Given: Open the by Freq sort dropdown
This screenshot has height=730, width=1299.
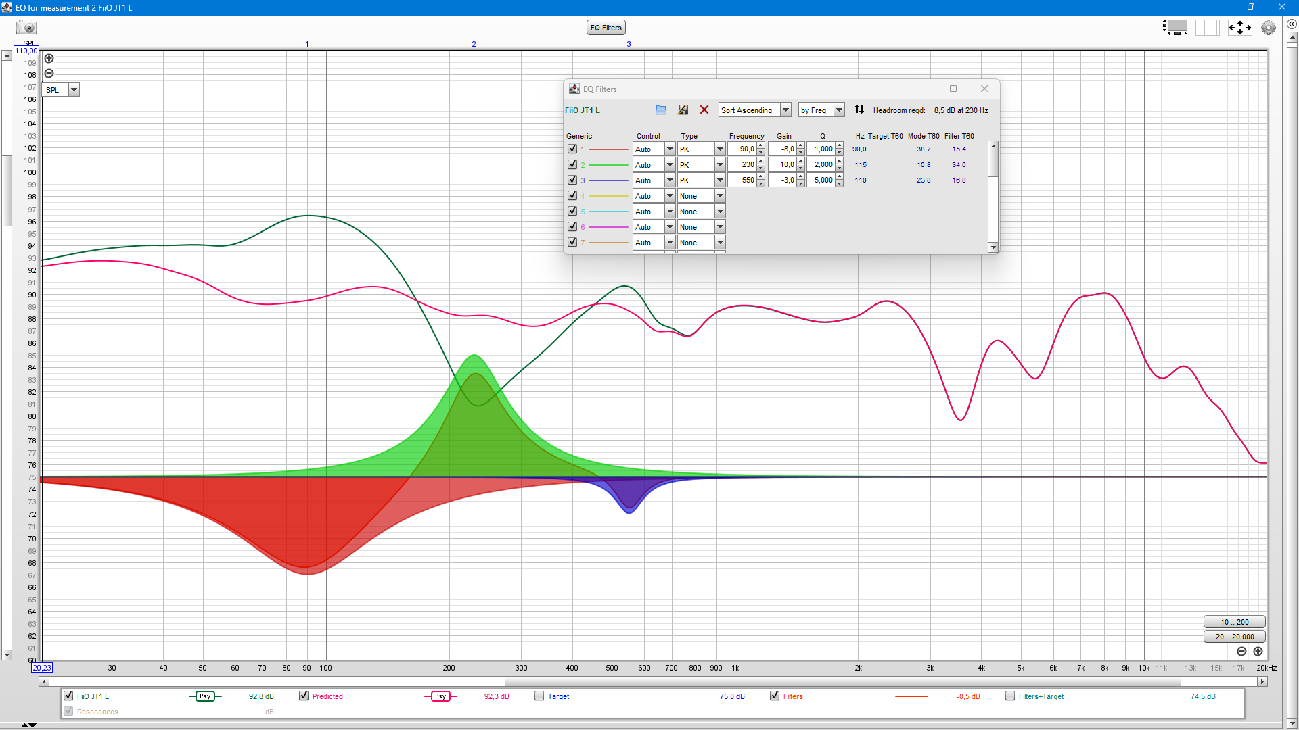Looking at the screenshot, I should pos(821,110).
